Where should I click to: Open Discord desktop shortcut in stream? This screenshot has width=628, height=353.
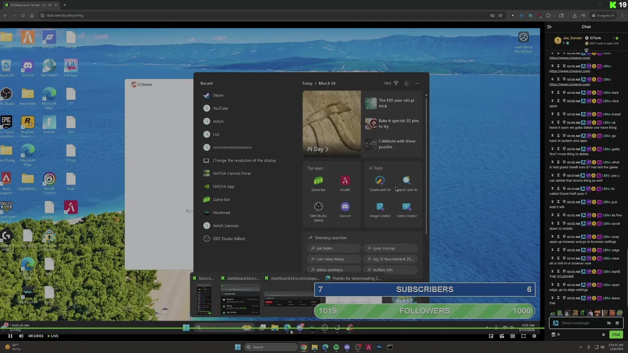click(28, 68)
